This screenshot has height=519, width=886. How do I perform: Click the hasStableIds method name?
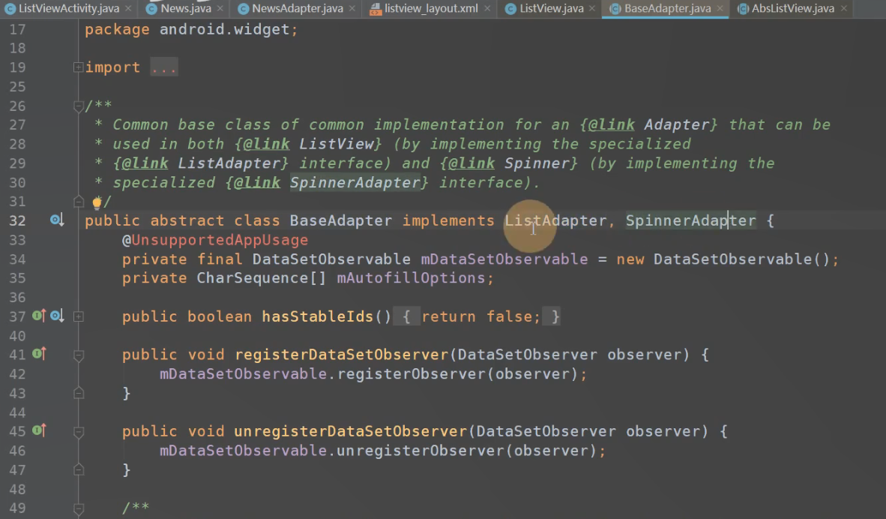point(318,316)
